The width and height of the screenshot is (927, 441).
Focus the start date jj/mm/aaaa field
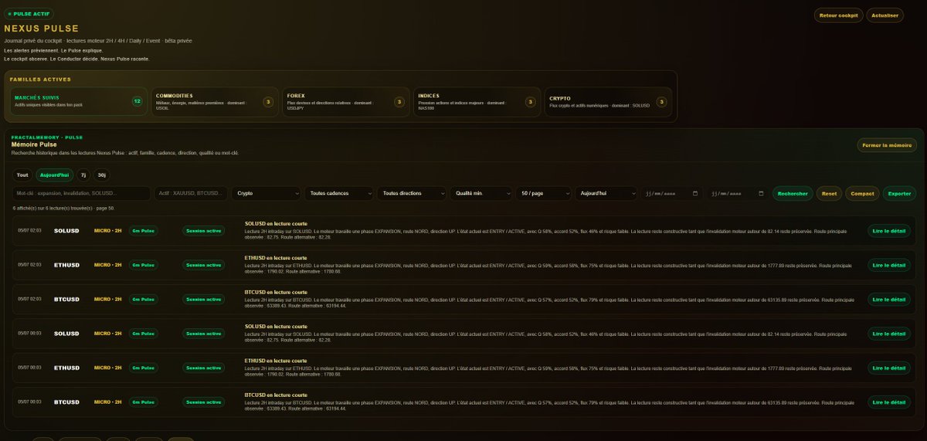(x=672, y=194)
